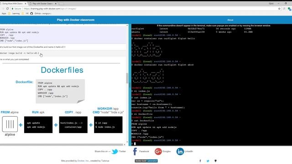This screenshot has width=292, height=164.
Task: Click the IIS bookmark folder
Action: click(x=25, y=13)
